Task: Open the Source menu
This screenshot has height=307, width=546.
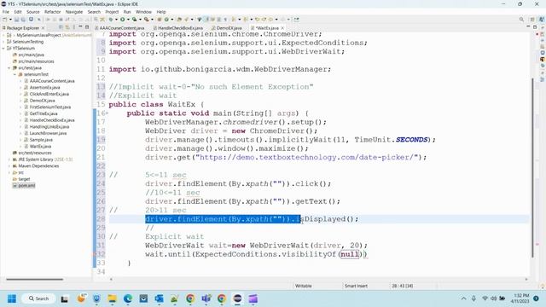Action: (x=32, y=12)
